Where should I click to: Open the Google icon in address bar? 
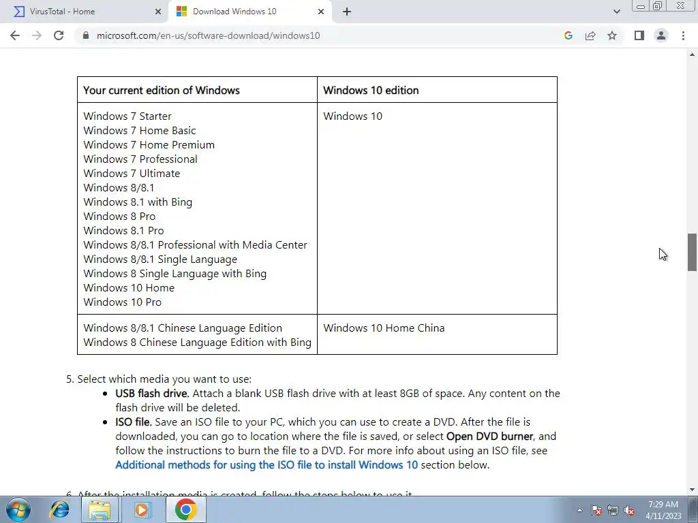pyautogui.click(x=568, y=35)
